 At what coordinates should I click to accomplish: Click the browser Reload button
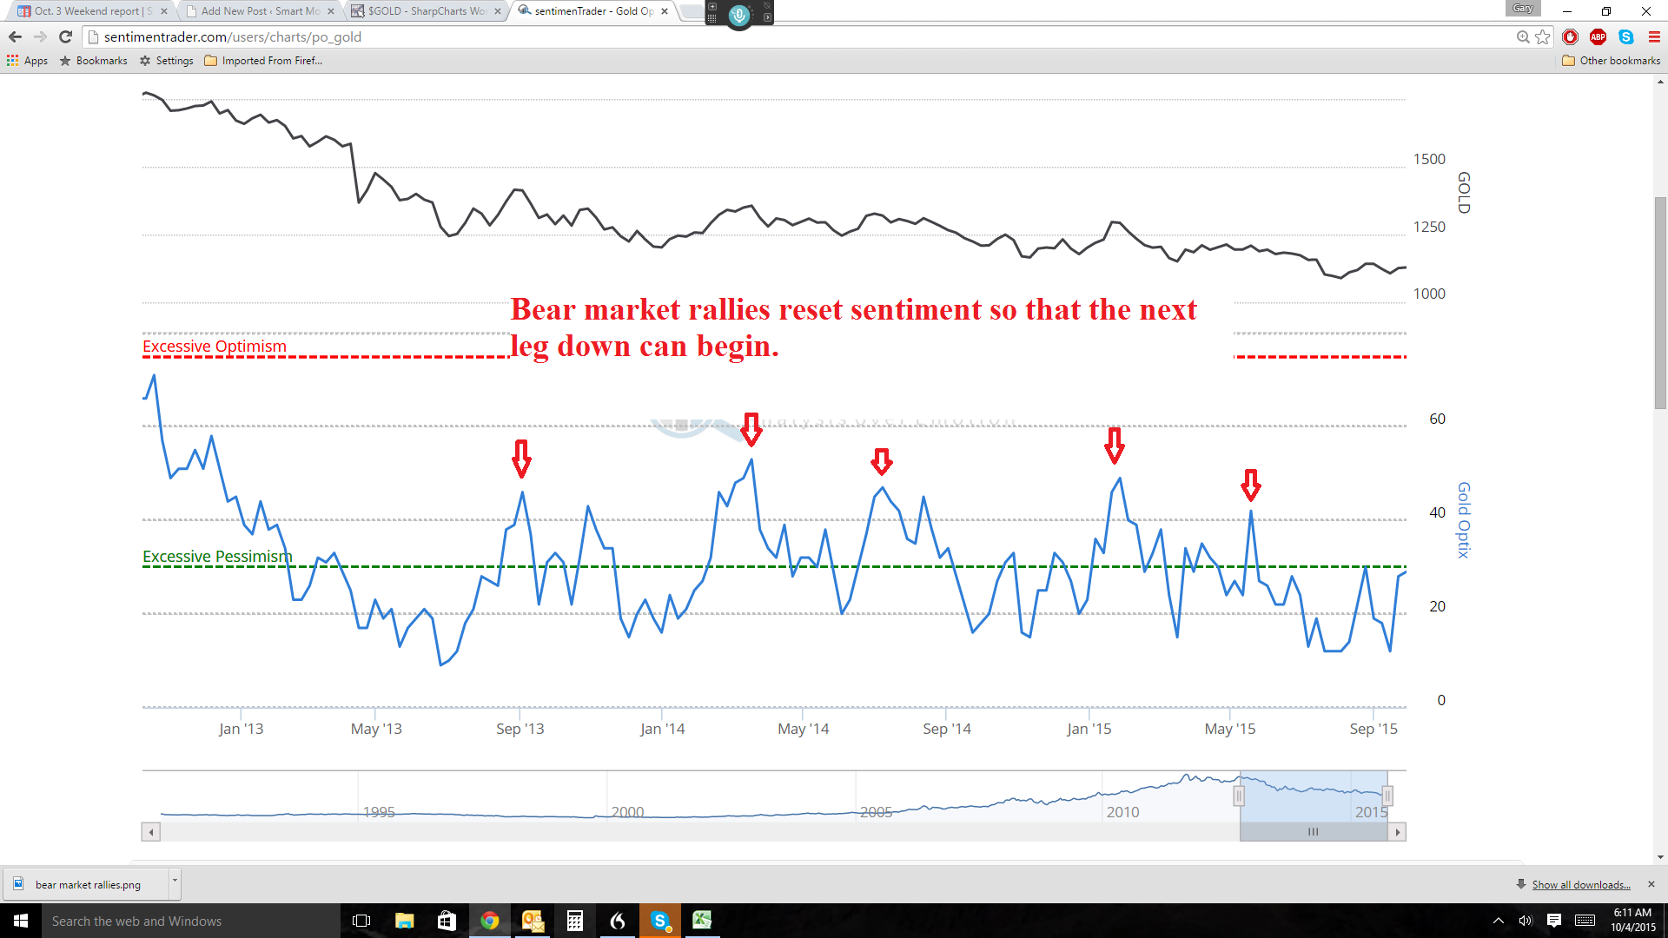click(x=65, y=36)
